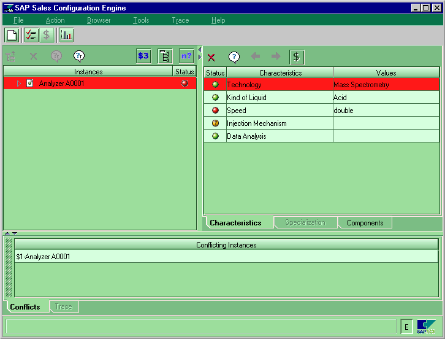This screenshot has height=339, width=445.
Task: Click the greyed X delete icon in instances toolbar
Action: [34, 56]
